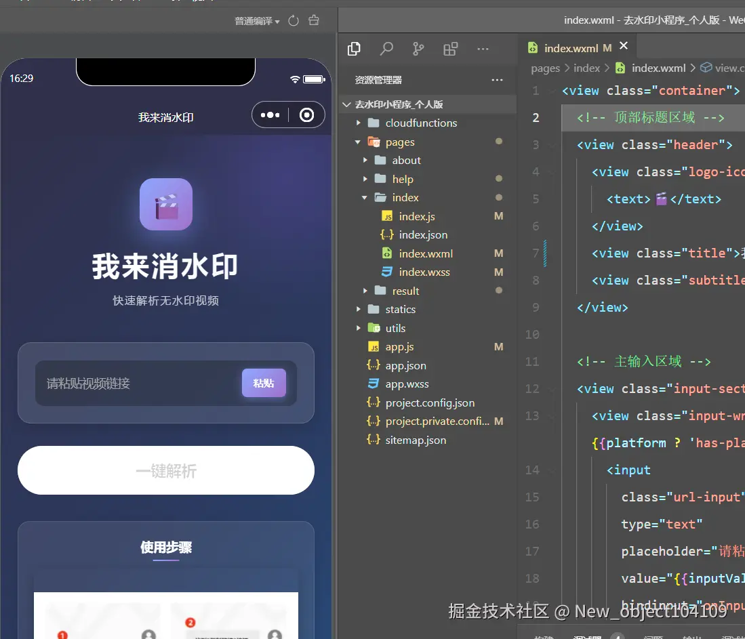This screenshot has width=745, height=639.
Task: Fold code at line 3 header view
Action: click(x=552, y=145)
